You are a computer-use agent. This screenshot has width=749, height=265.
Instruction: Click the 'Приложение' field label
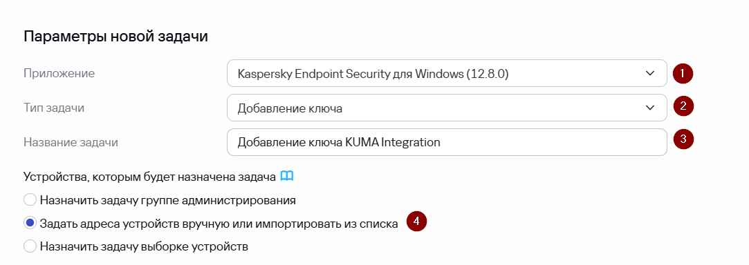(x=59, y=73)
